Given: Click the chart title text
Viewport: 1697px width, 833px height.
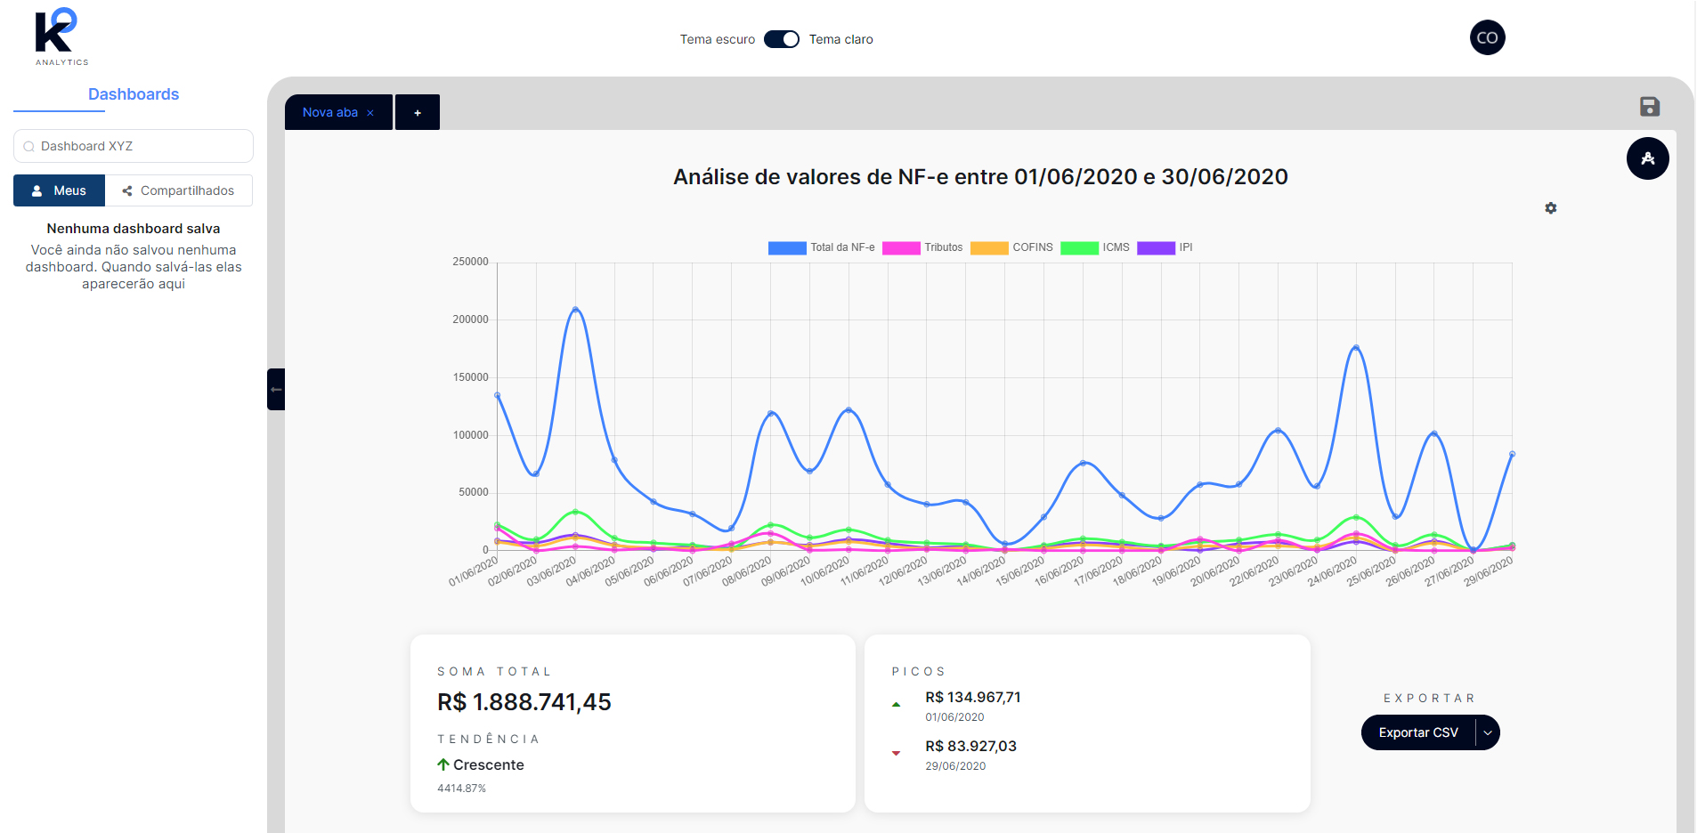Looking at the screenshot, I should click(980, 176).
